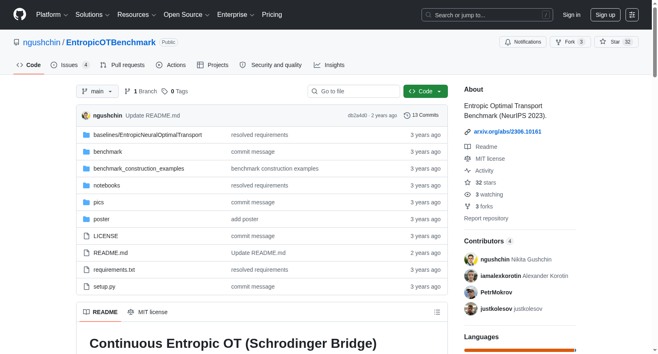The width and height of the screenshot is (658, 354).
Task: Open the notebooks folder
Action: 107,185
